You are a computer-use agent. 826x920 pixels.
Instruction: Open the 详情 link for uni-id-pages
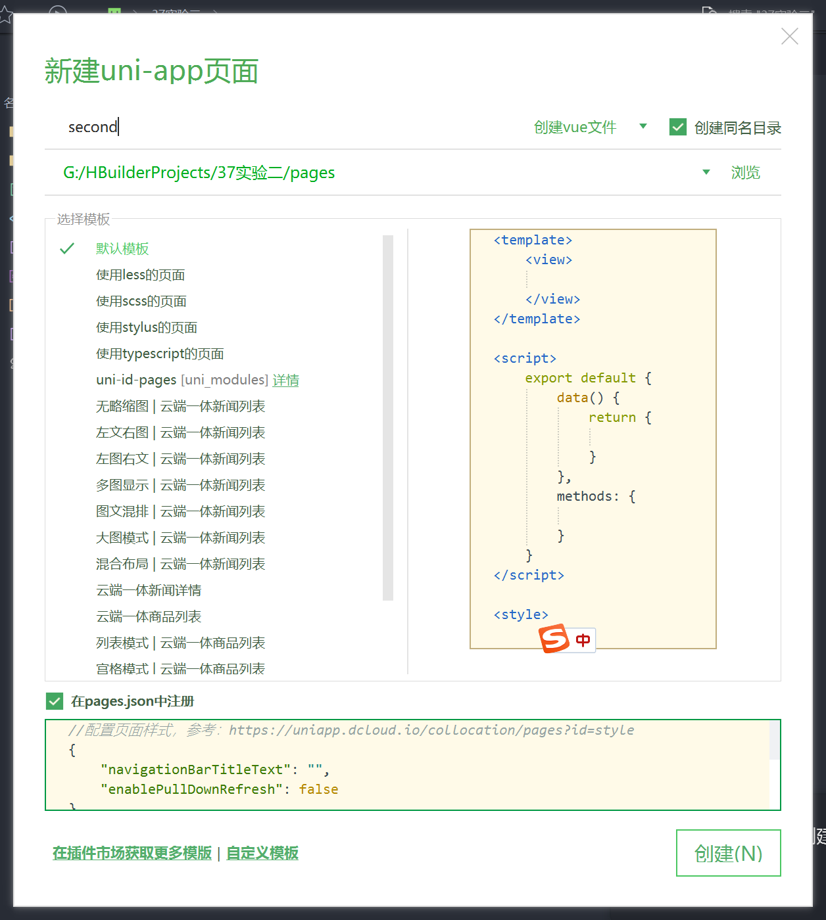coord(286,380)
